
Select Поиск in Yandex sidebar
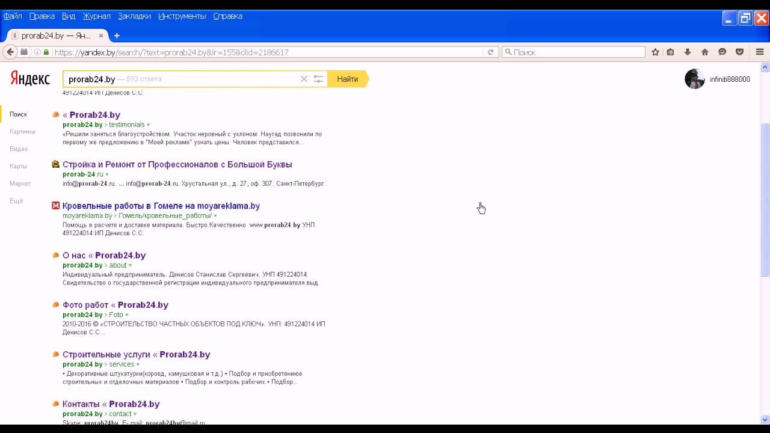(18, 114)
